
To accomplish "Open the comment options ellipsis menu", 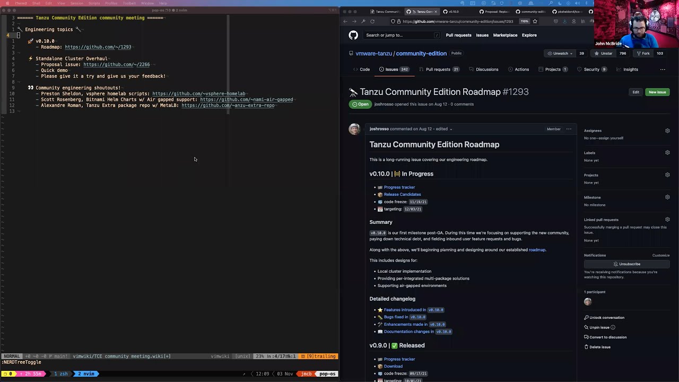I will tap(569, 129).
